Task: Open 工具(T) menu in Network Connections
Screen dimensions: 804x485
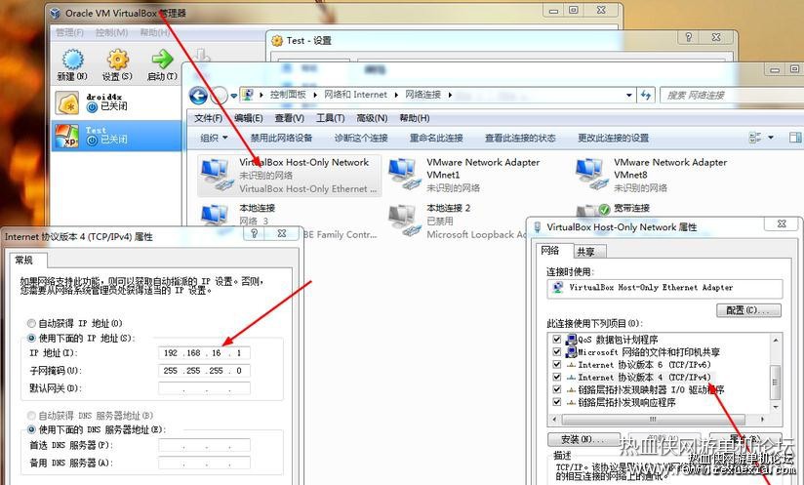Action: click(330, 118)
